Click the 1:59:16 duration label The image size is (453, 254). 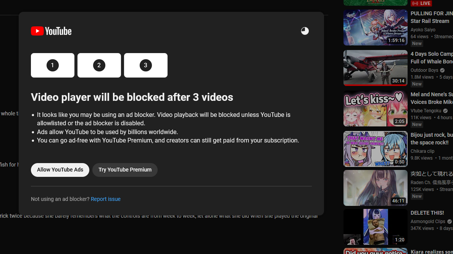[x=397, y=40]
